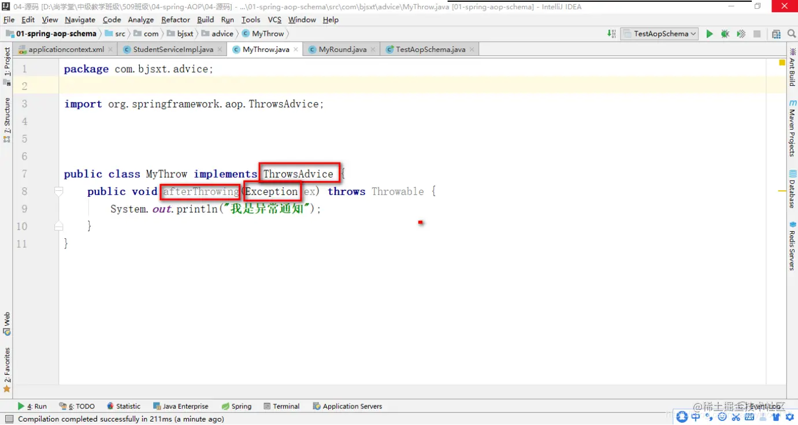Image resolution: width=798 pixels, height=425 pixels.
Task: Open the Favorites tool window
Action: (x=7, y=369)
